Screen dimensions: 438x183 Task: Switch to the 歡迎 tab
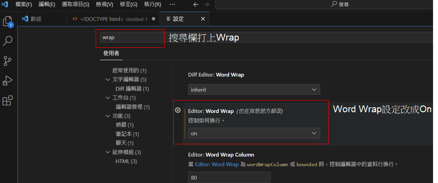42,19
